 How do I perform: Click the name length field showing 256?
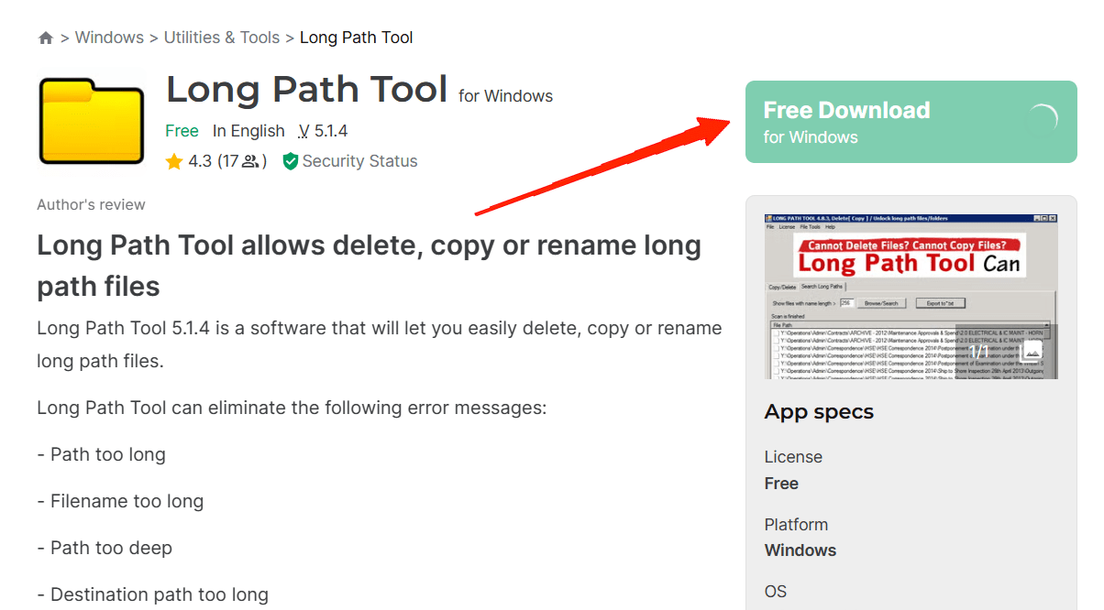[x=846, y=303]
